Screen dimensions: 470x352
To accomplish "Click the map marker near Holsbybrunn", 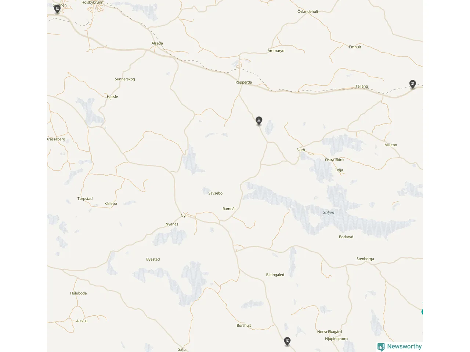I will pyautogui.click(x=57, y=9).
